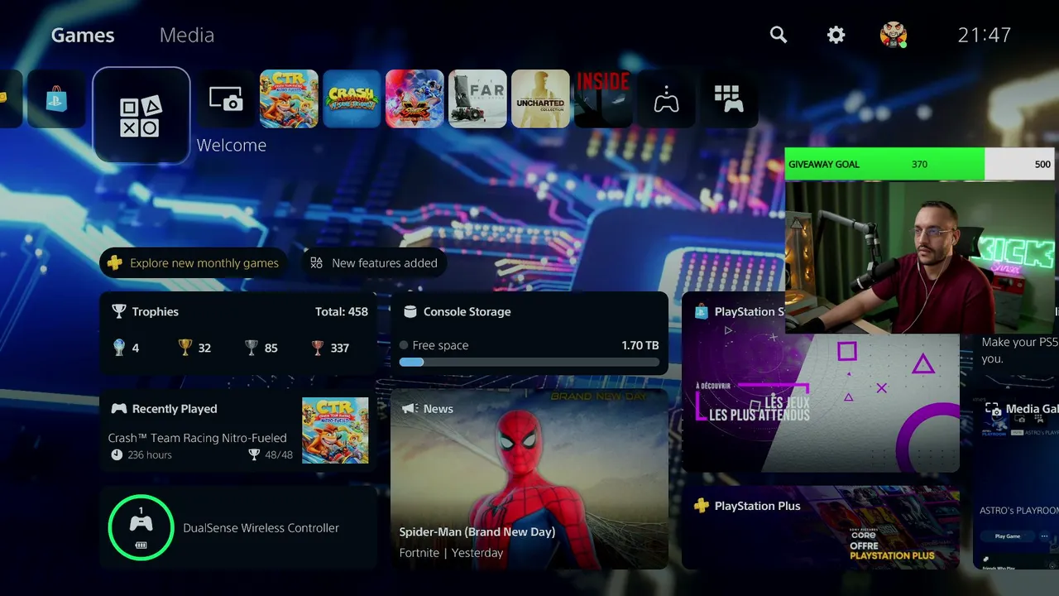
Task: Open the PlayStation Store bag icon in the game row
Action: tap(56, 99)
